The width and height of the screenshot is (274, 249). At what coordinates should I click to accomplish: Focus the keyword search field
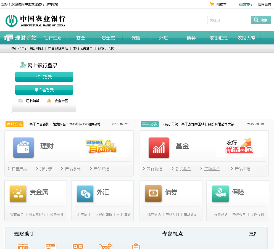(x=229, y=20)
